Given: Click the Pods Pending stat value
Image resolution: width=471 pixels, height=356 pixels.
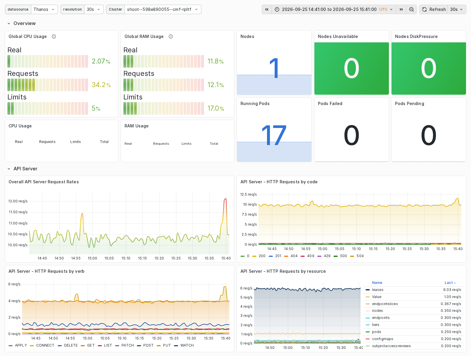Looking at the screenshot, I should [429, 135].
